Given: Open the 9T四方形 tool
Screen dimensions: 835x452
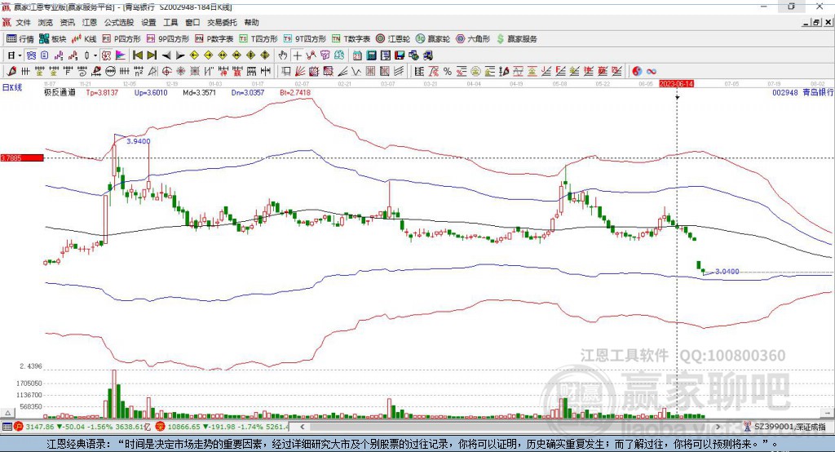Looking at the screenshot, I should pyautogui.click(x=305, y=39).
